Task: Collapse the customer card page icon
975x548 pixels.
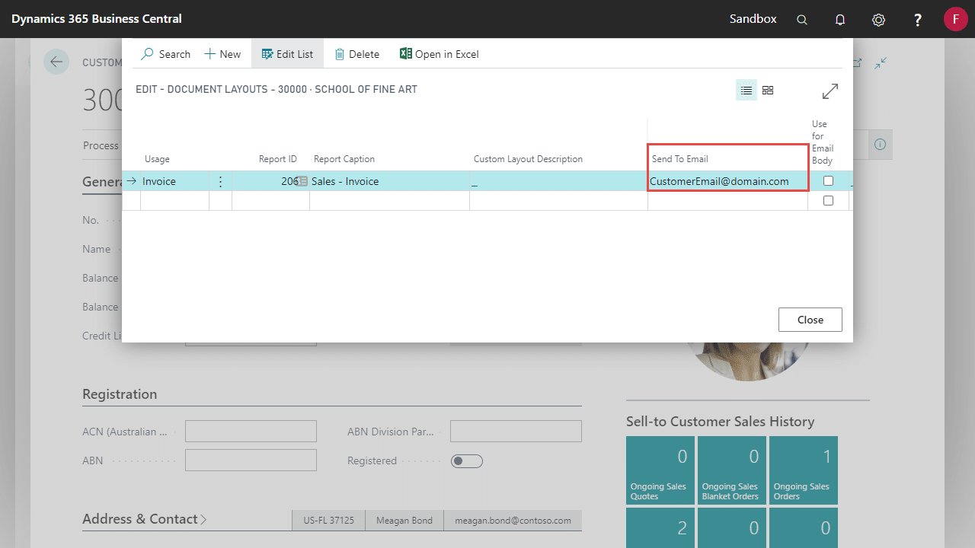Action: coord(881,63)
